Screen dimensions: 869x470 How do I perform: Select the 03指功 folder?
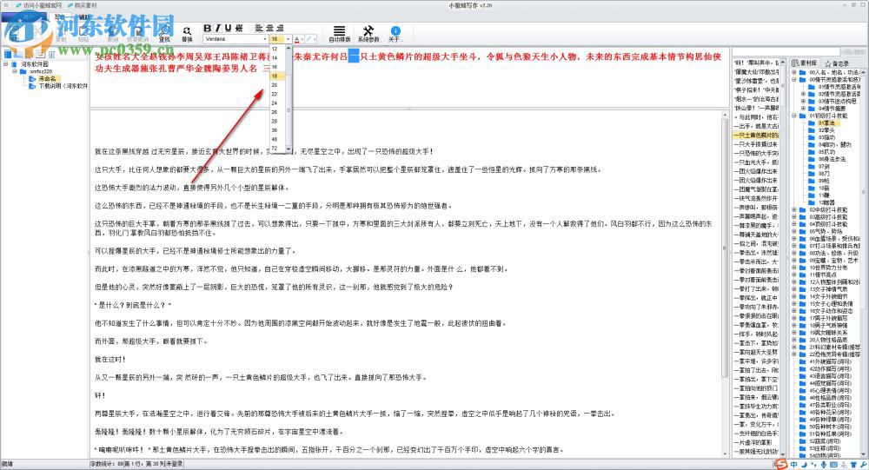[x=826, y=137]
